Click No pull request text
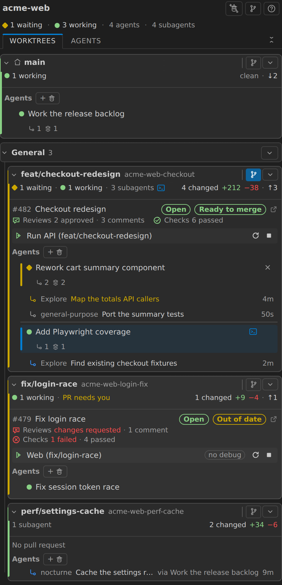This screenshot has height=585, width=282. [x=39, y=545]
